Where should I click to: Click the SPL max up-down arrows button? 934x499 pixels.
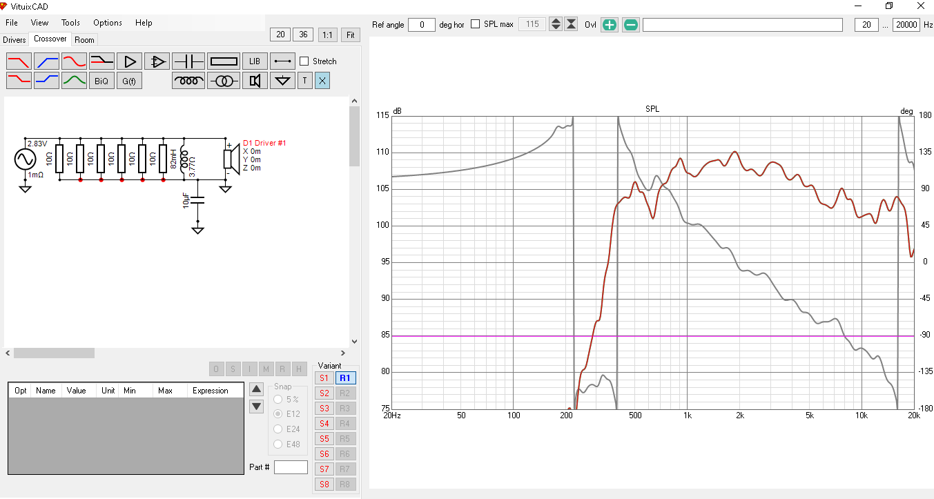556,24
